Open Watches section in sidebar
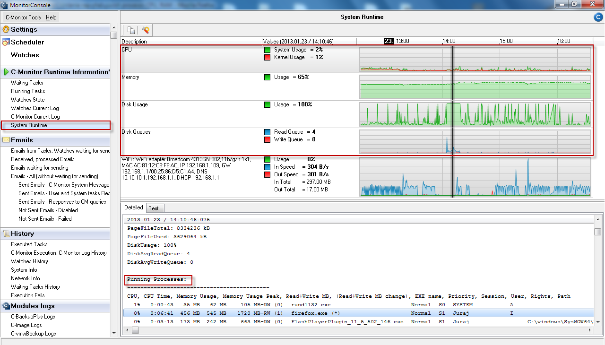The width and height of the screenshot is (605, 345). (x=25, y=55)
